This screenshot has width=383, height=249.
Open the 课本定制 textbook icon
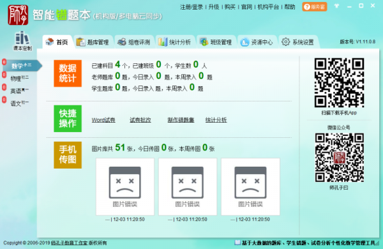(x=22, y=41)
